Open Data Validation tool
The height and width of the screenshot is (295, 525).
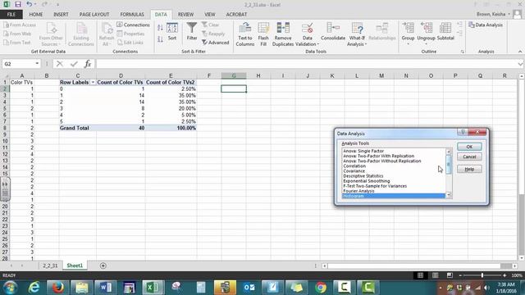307,34
